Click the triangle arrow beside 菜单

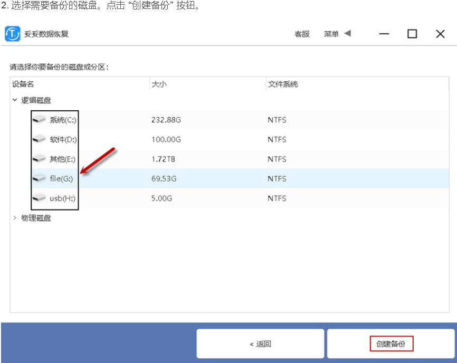click(347, 33)
